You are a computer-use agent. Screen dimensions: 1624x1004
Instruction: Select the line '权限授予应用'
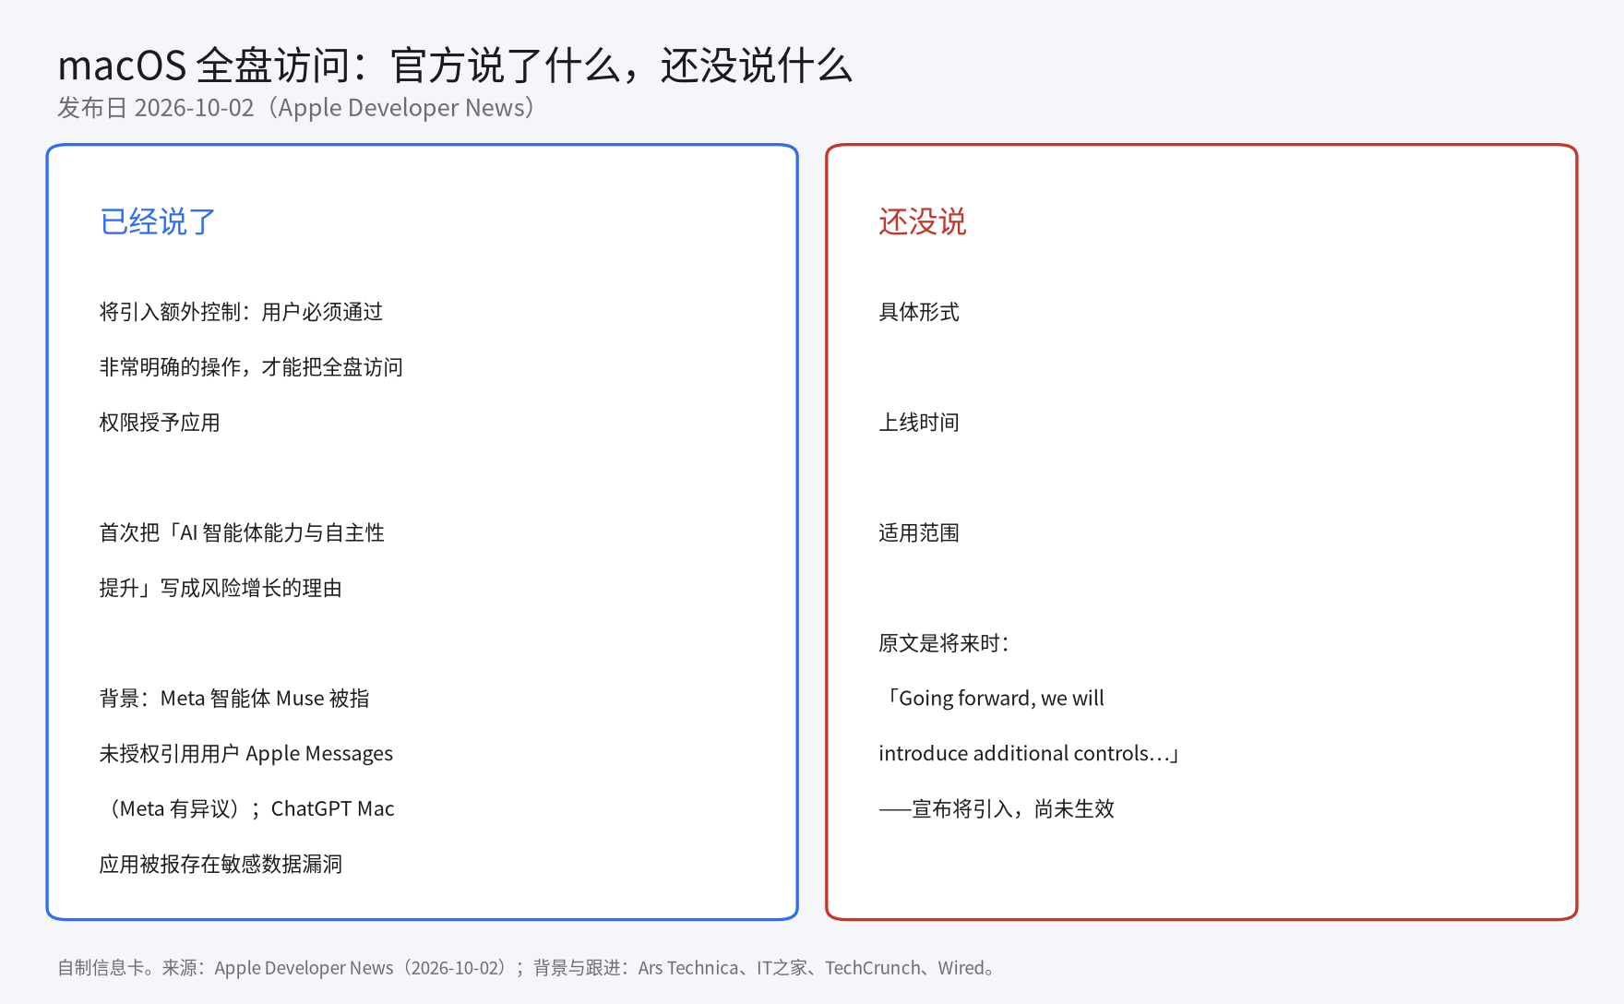[160, 423]
